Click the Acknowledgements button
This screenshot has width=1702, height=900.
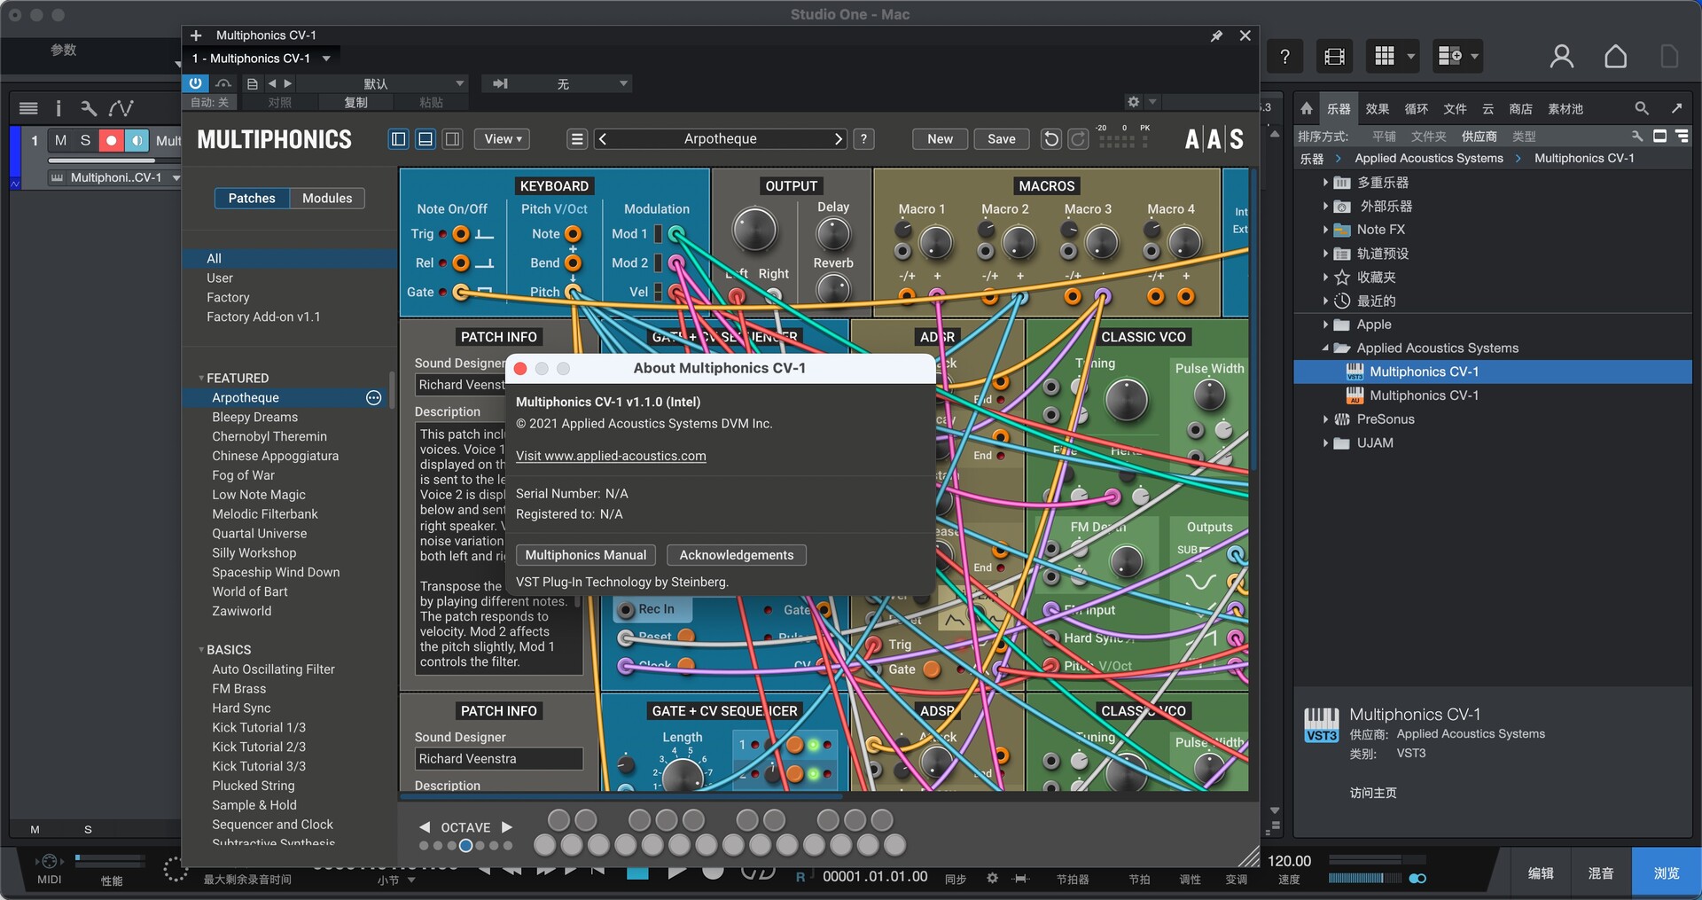click(737, 555)
